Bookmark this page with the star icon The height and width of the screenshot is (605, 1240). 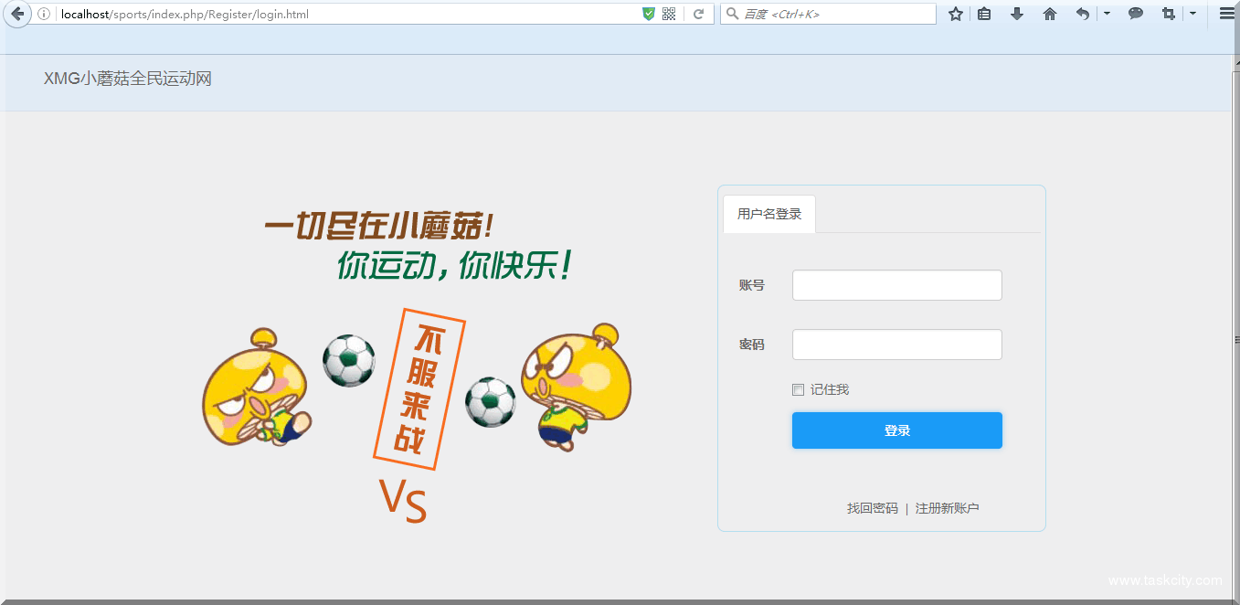point(956,14)
